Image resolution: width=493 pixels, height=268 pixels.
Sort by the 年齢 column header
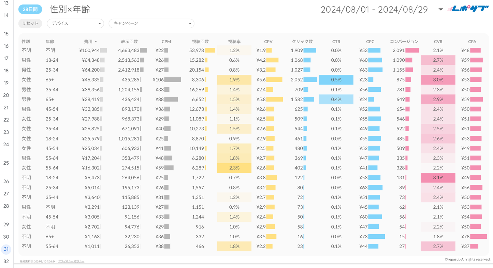click(50, 42)
